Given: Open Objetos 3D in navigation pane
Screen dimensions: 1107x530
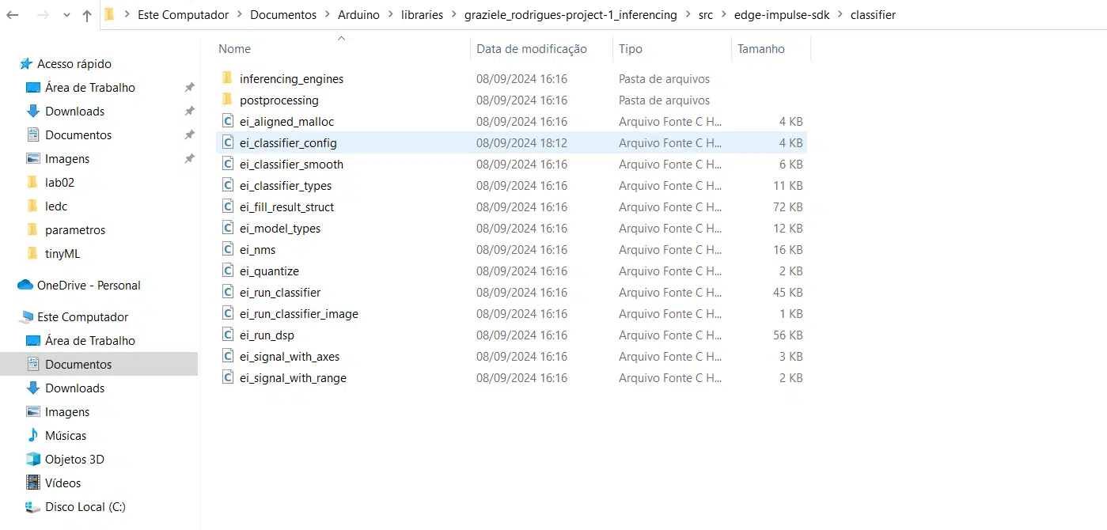Looking at the screenshot, I should click(74, 459).
